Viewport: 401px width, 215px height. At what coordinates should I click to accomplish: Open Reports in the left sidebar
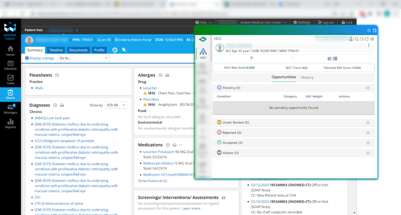click(x=10, y=123)
